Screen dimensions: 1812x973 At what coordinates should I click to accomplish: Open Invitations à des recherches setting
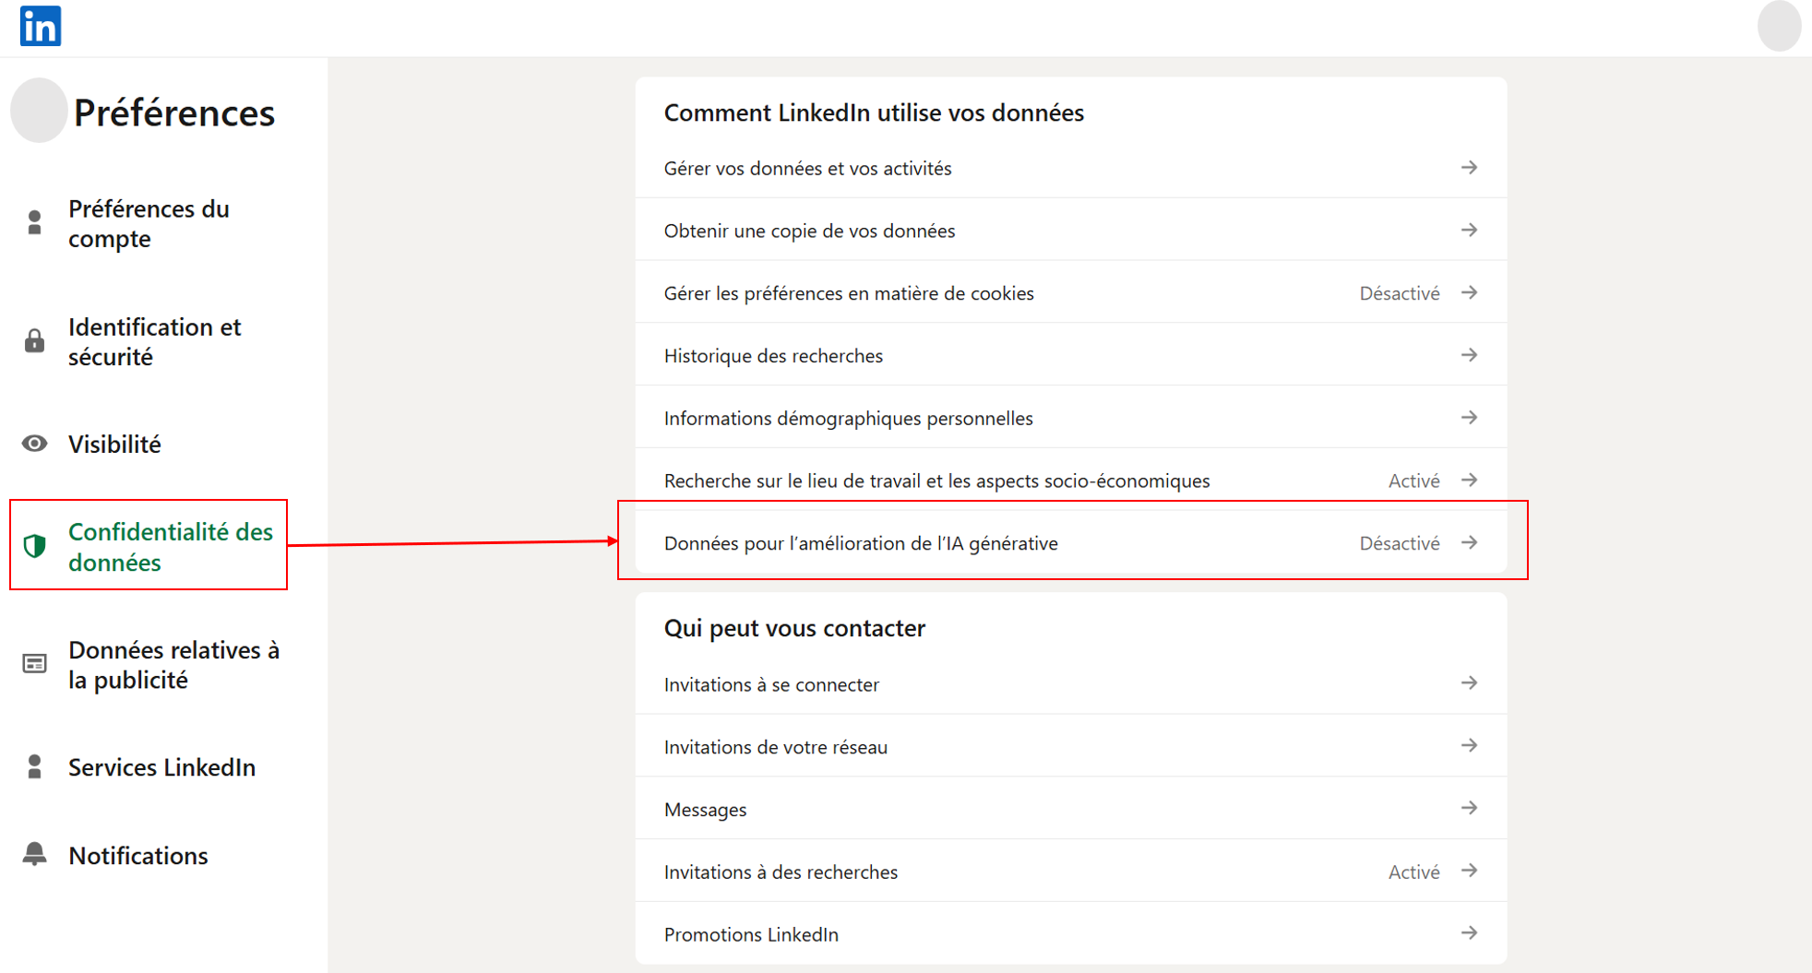click(x=780, y=872)
